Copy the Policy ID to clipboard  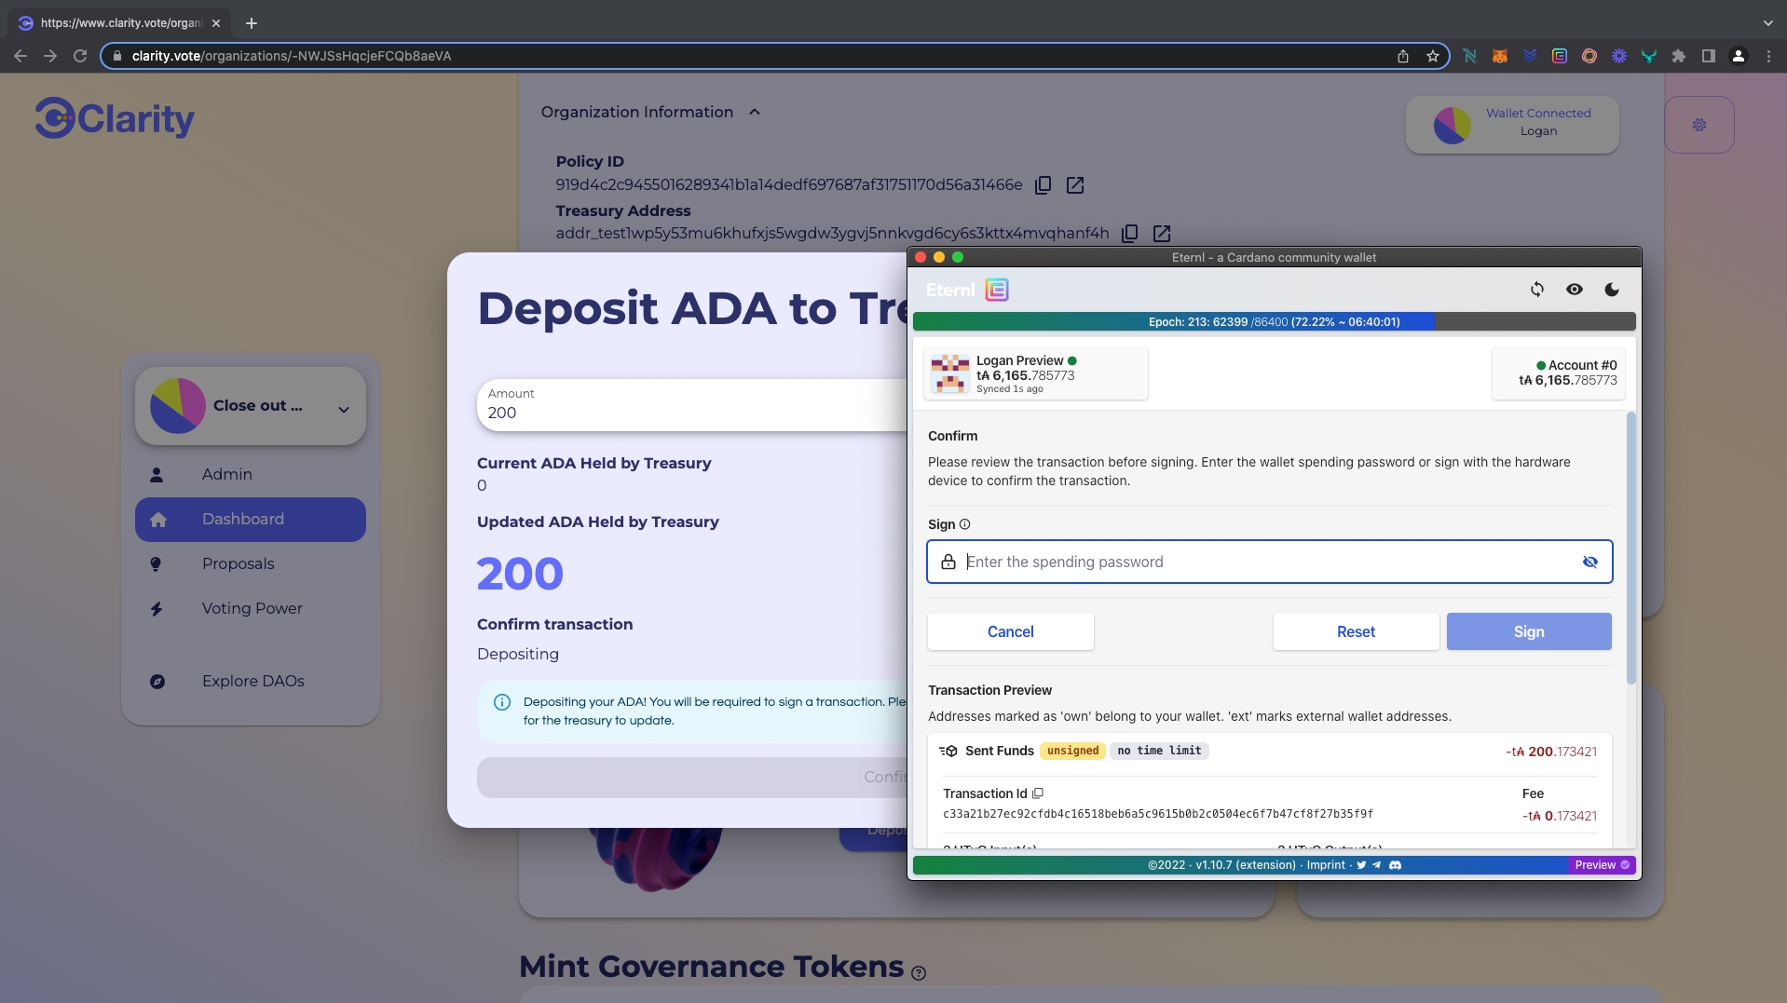(x=1044, y=185)
